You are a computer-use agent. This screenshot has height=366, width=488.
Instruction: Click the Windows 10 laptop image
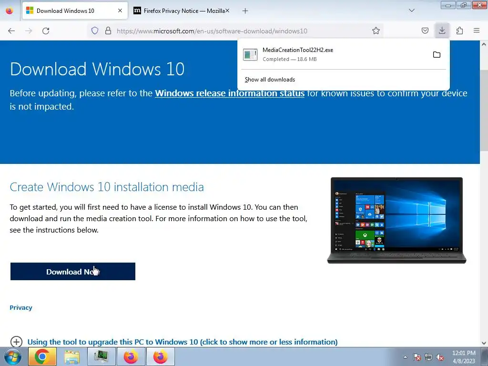pos(396,220)
